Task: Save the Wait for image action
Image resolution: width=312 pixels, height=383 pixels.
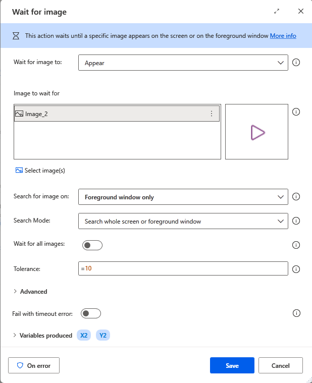Action: pos(232,365)
